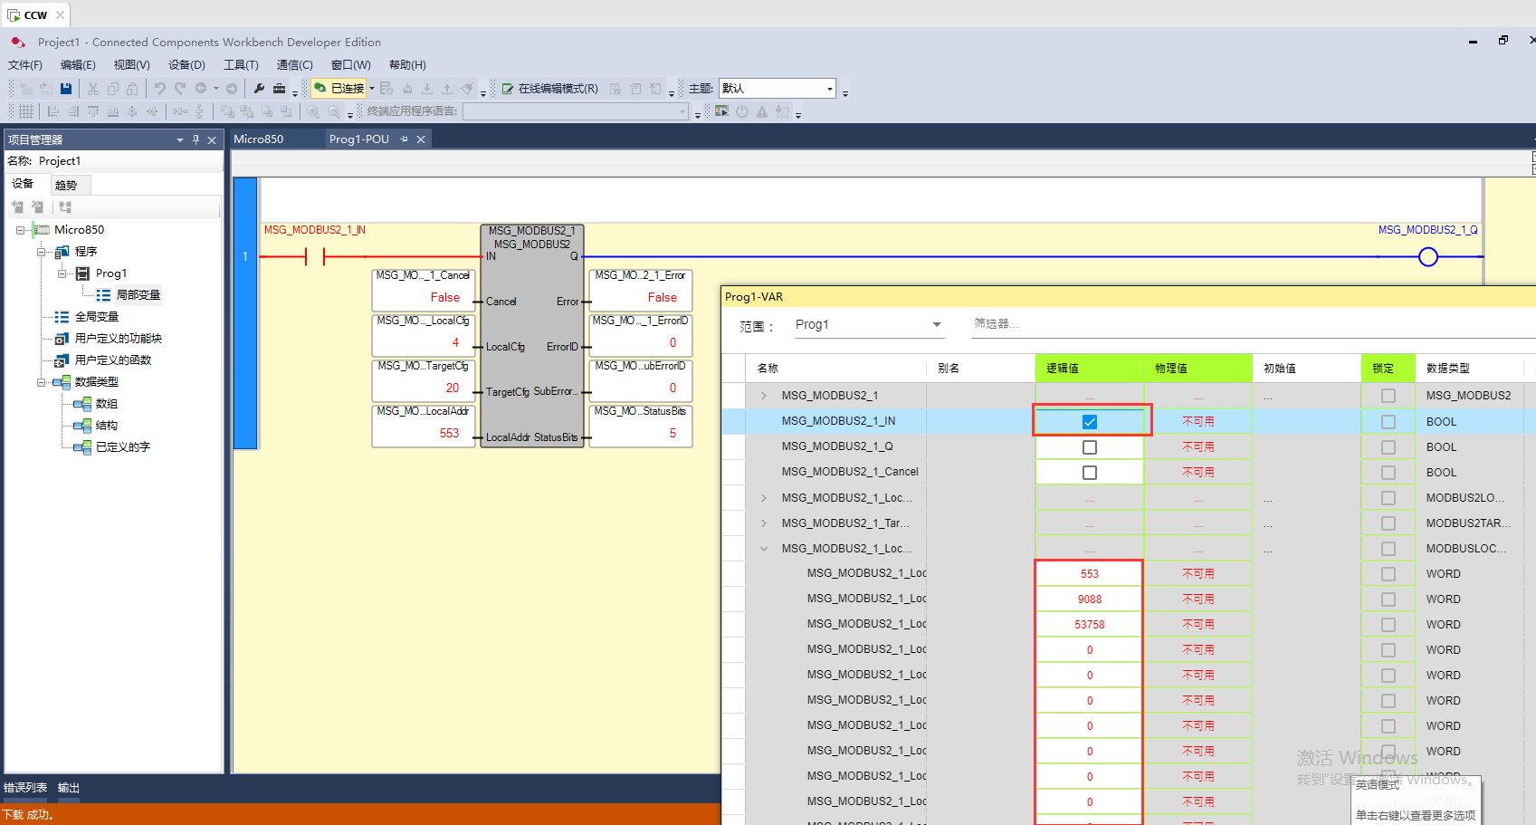Pin the 项目管理器 panel with the pushpin icon
The image size is (1536, 825).
(196, 139)
